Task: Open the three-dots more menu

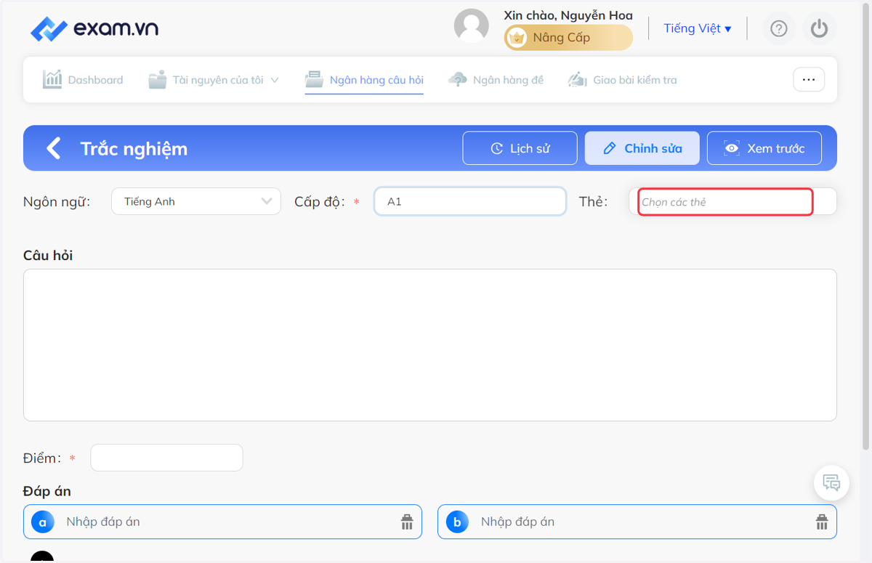Action: 809,79
